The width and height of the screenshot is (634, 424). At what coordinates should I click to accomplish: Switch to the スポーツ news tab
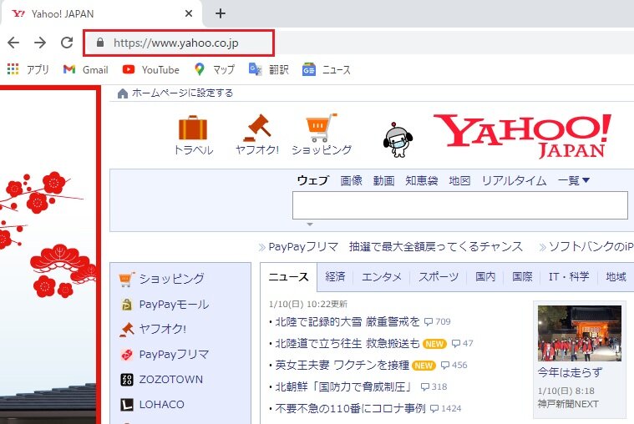439,277
